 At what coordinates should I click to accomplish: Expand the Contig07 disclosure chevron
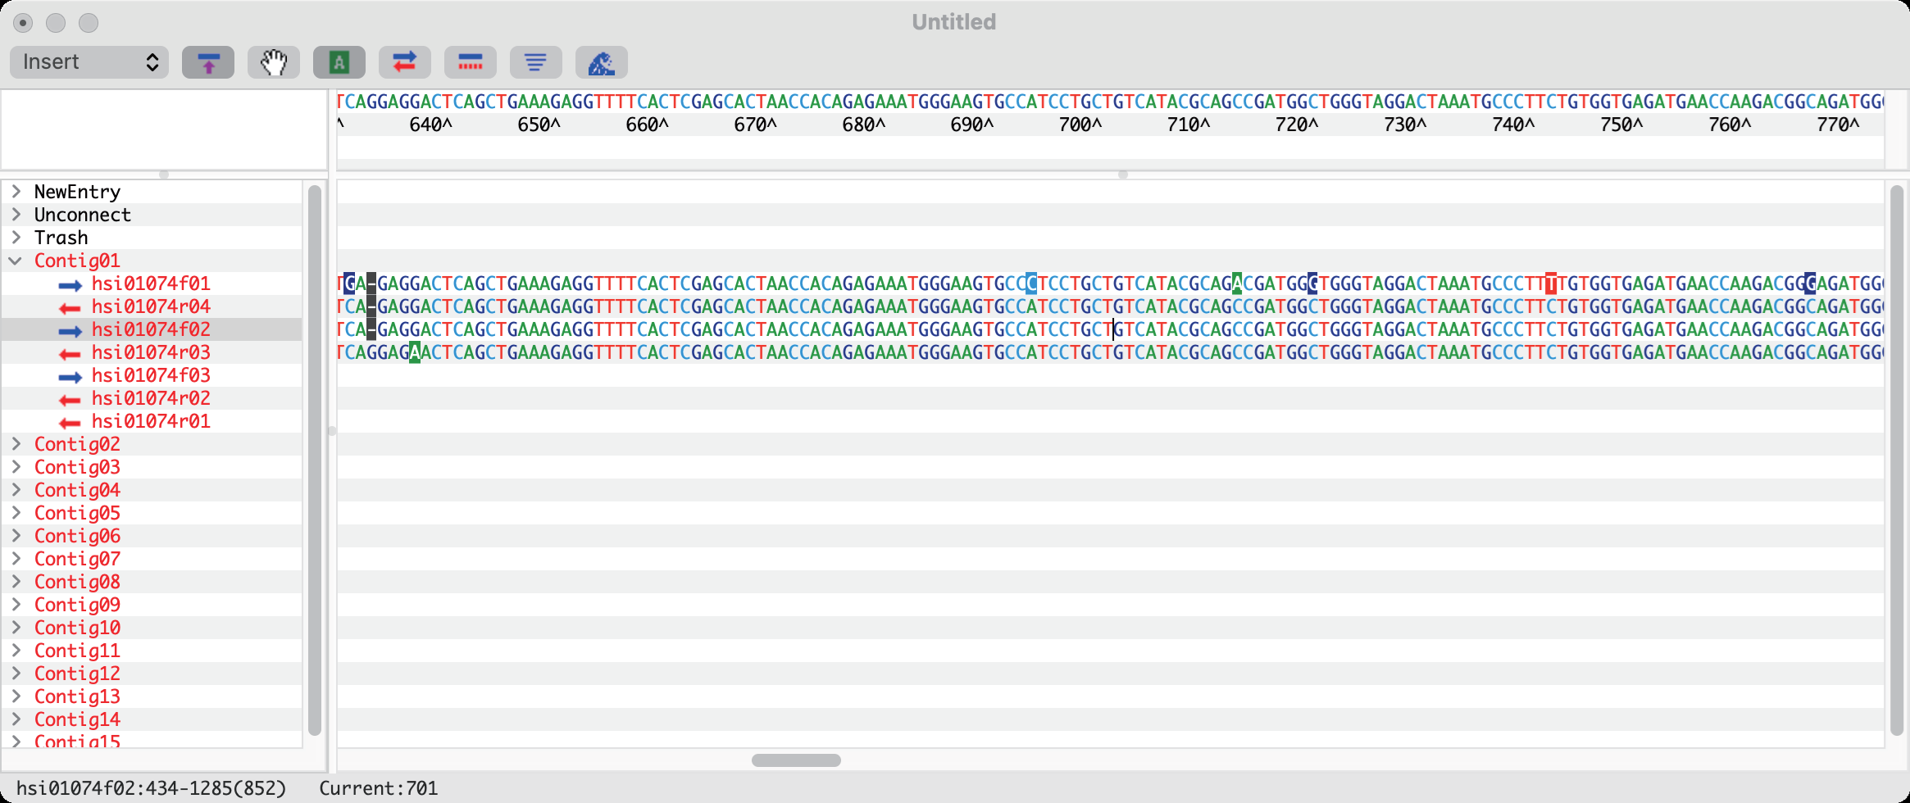(16, 559)
